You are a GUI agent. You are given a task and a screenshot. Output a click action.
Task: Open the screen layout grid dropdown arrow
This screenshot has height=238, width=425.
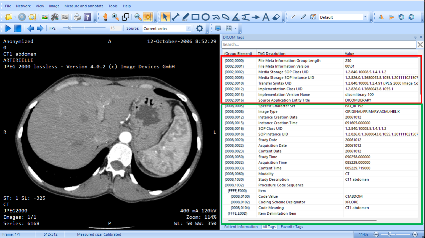[x=235, y=29]
